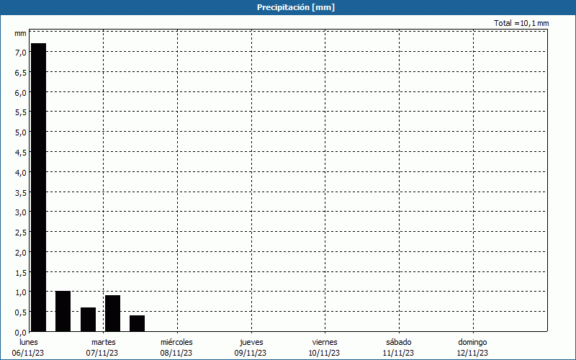Click the 'viernes' day label
The image size is (576, 360).
pos(325,342)
